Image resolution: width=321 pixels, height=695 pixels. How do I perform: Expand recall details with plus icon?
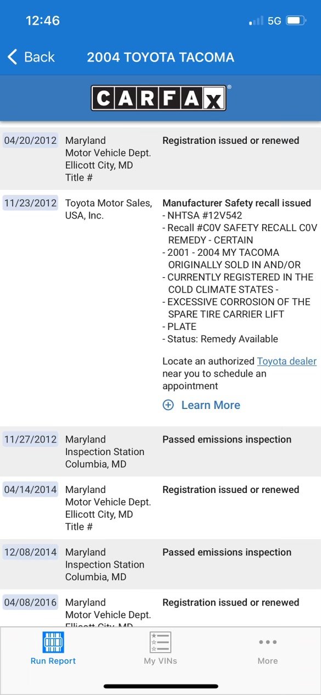168,405
